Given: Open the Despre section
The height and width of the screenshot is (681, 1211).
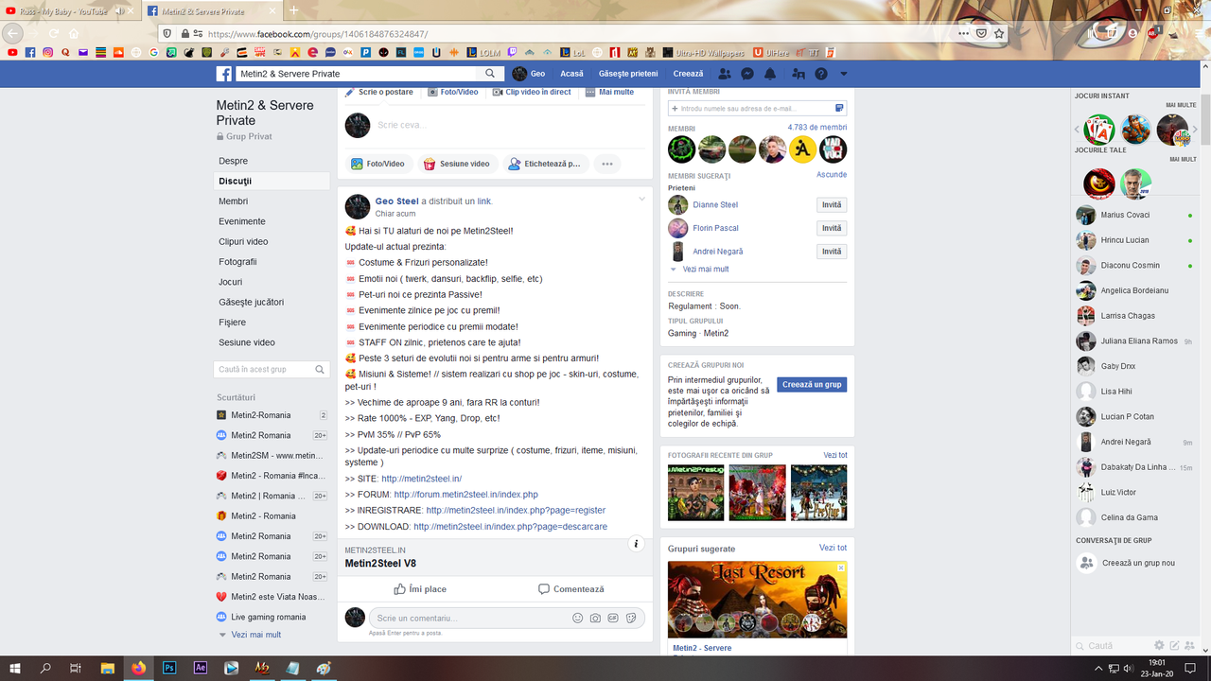Looking at the screenshot, I should 233,161.
